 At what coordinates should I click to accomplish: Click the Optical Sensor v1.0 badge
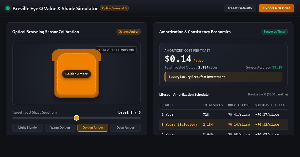114,8
